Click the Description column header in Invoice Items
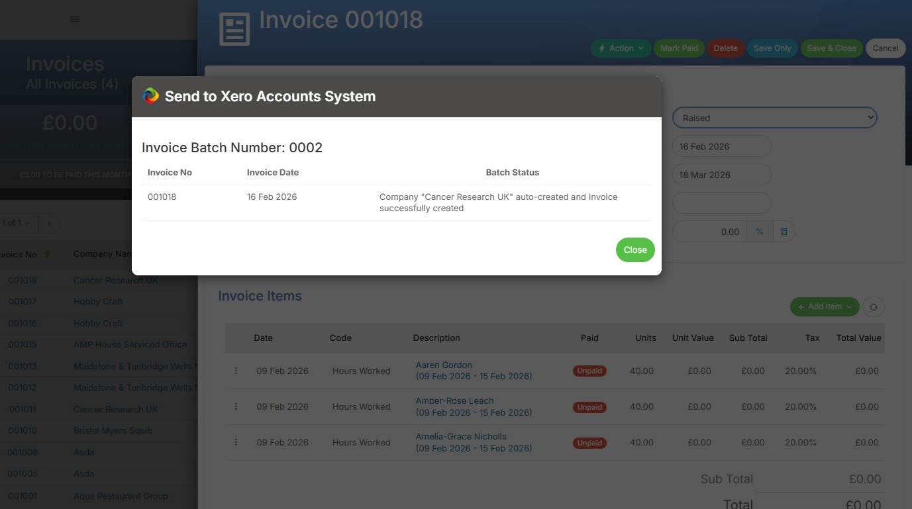The width and height of the screenshot is (912, 509). tap(436, 338)
